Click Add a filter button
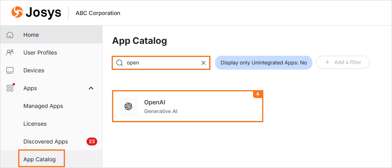392x168 pixels. click(x=343, y=62)
